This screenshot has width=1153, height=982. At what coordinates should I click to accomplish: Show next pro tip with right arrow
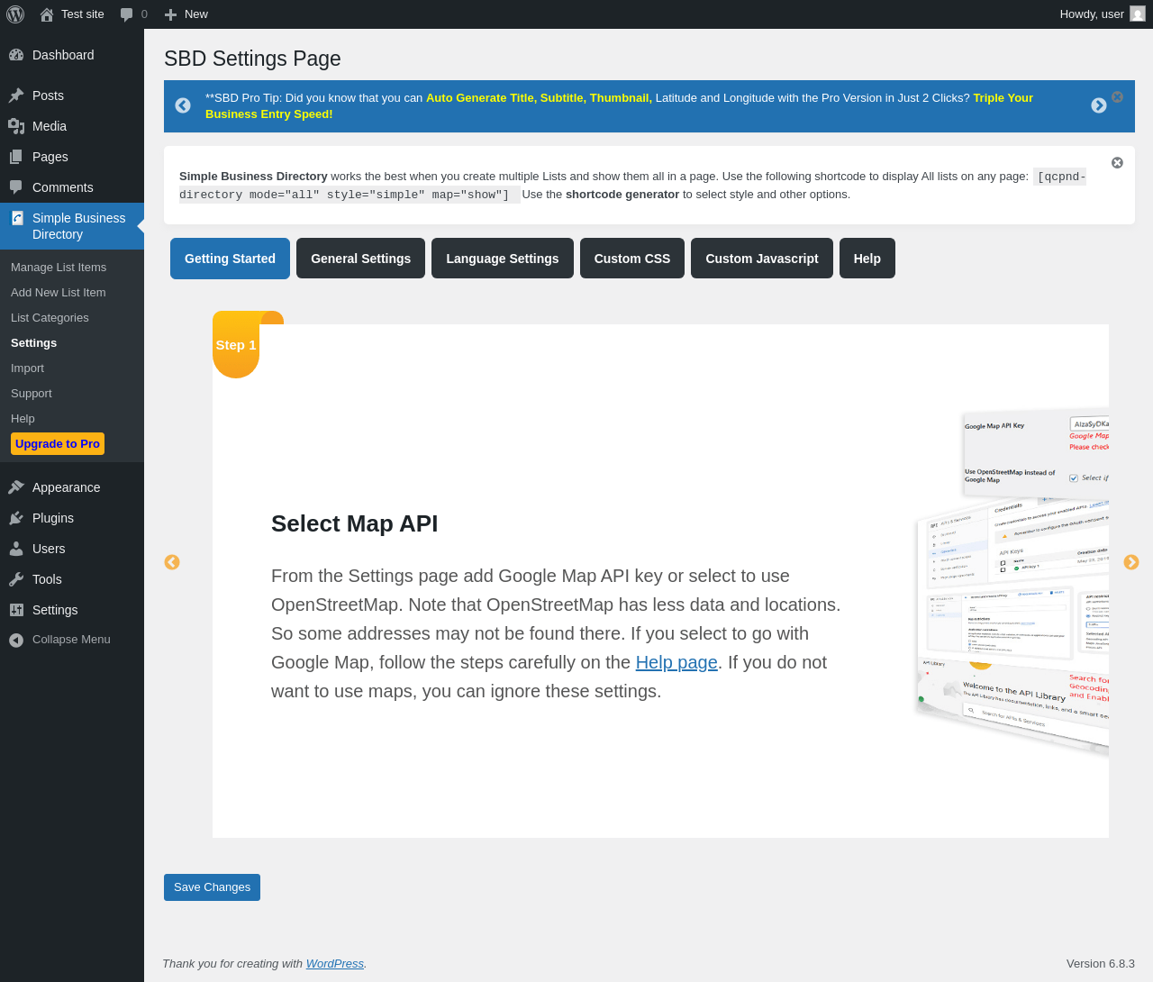1098,105
